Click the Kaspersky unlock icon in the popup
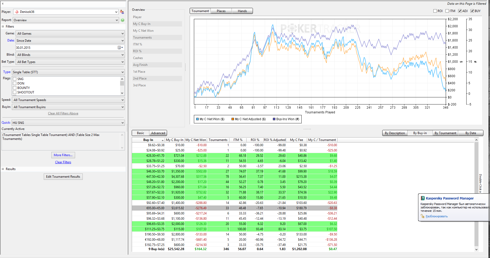The height and width of the screenshot is (258, 490). tap(423, 216)
